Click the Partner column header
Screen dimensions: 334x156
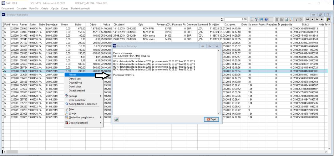(x=23, y=24)
